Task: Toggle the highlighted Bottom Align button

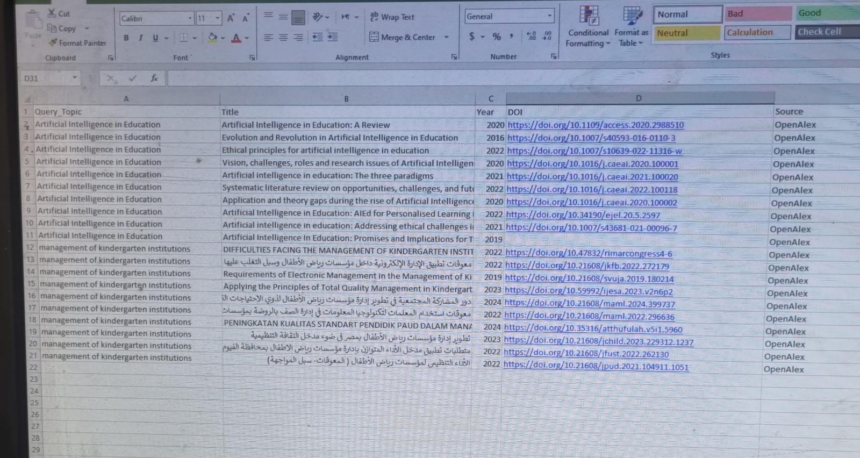Action: (298, 18)
